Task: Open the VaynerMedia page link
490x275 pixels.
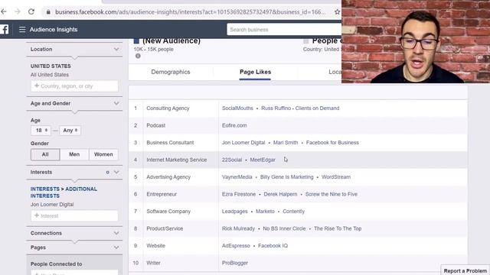Action: (237, 176)
